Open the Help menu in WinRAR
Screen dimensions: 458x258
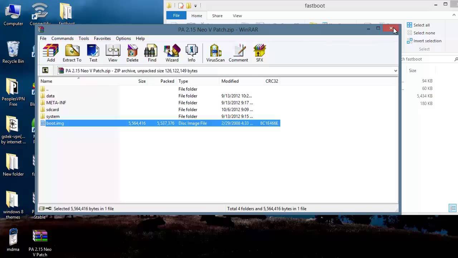(140, 38)
